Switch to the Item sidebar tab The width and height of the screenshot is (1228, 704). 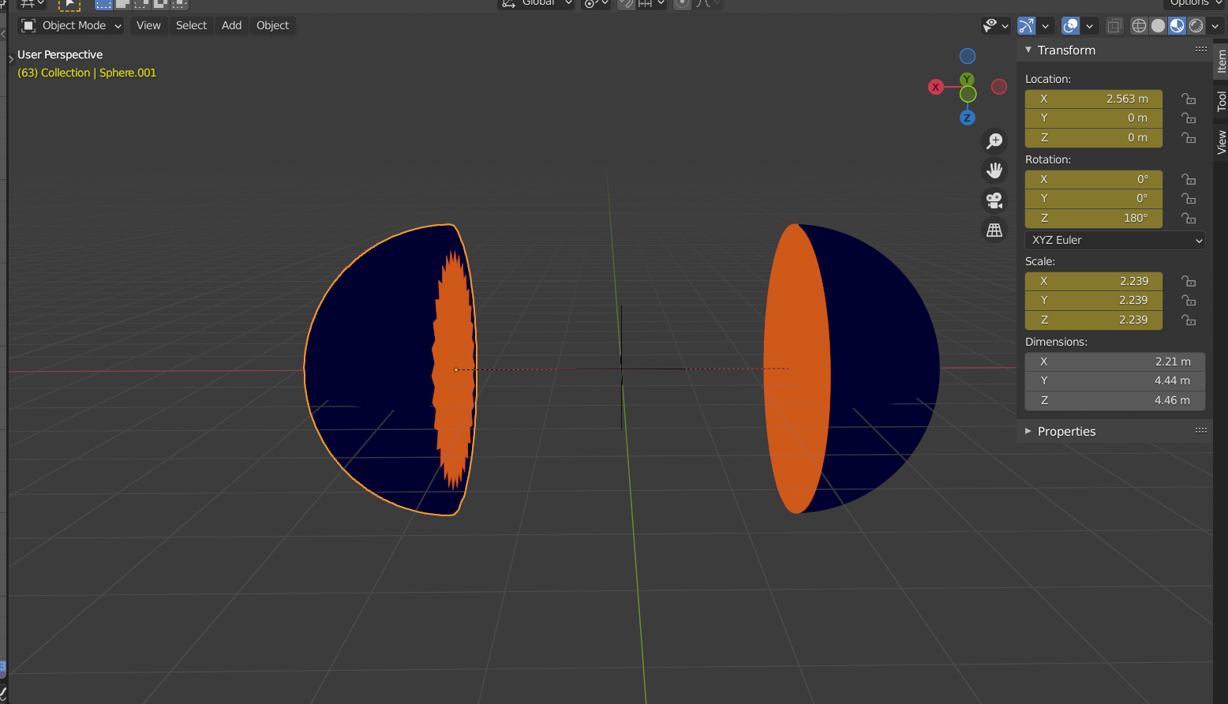click(1221, 61)
